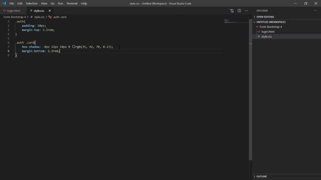
Task: Click the Explorer panel title
Action: 262,10
